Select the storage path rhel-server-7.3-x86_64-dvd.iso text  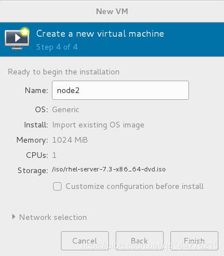click(109, 169)
